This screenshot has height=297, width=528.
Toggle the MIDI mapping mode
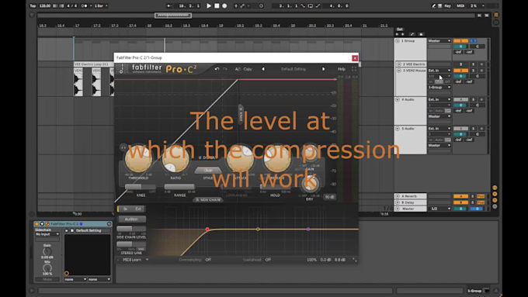(460, 5)
